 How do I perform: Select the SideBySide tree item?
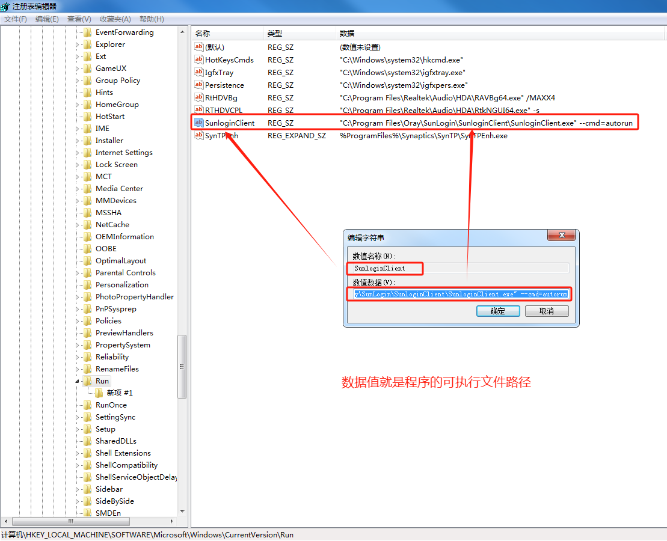(114, 501)
